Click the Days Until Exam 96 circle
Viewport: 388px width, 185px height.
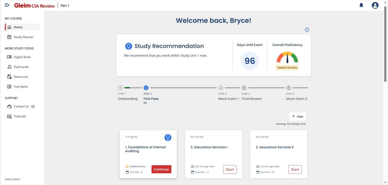click(x=250, y=61)
